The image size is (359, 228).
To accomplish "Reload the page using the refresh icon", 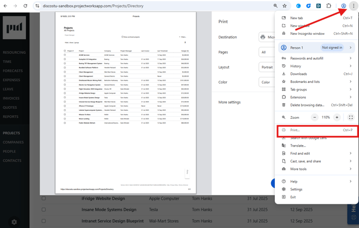I will click(x=25, y=6).
